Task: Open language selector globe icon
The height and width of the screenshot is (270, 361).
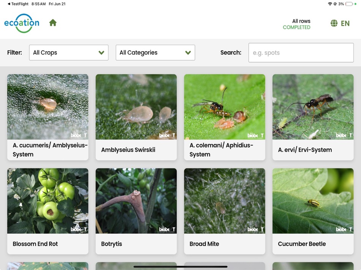Action: click(334, 23)
